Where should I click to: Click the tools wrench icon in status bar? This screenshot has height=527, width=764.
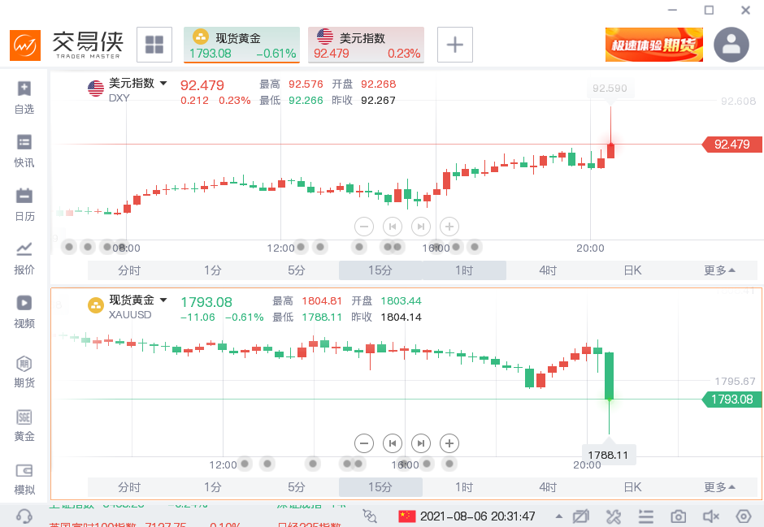(x=613, y=516)
